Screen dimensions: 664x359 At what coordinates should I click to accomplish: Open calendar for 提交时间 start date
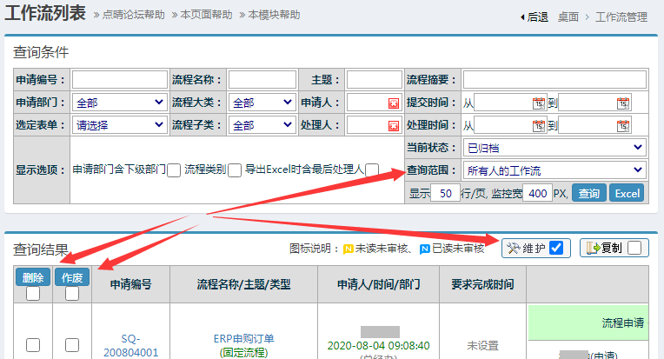coord(539,103)
